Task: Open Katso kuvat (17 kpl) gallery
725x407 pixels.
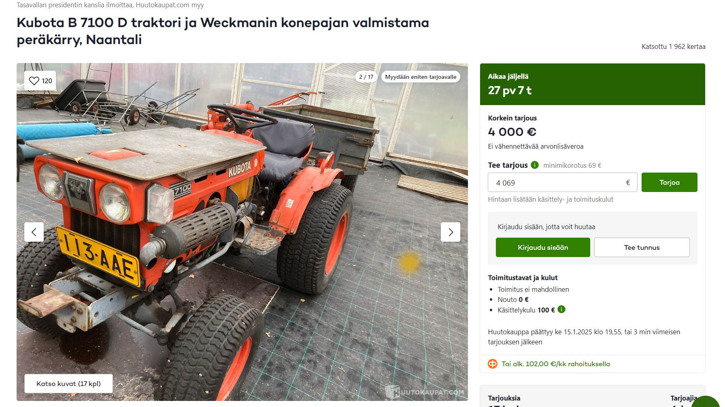Action: pos(68,384)
